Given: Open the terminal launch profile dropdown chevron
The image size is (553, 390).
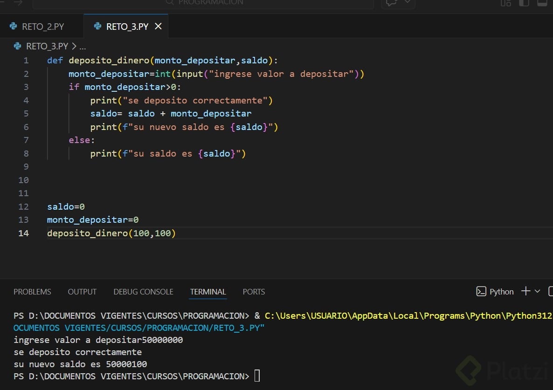Looking at the screenshot, I should 537,291.
